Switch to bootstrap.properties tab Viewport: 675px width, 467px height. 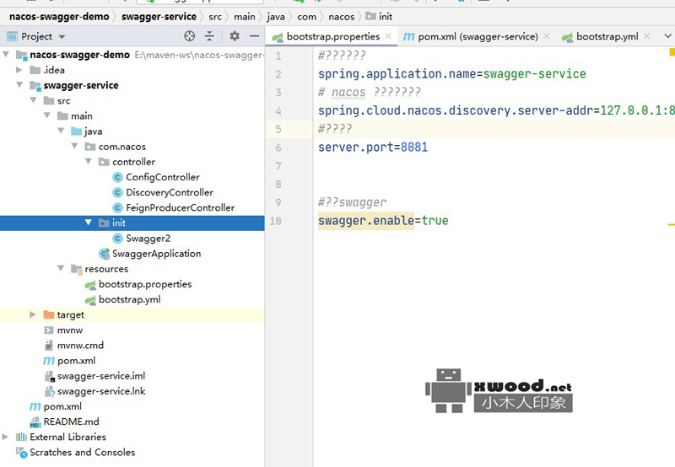coord(332,36)
